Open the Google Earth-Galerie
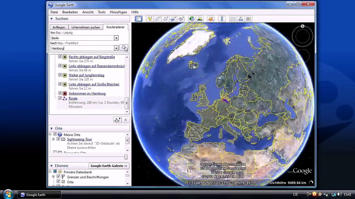The width and height of the screenshot is (355, 199). [109, 166]
